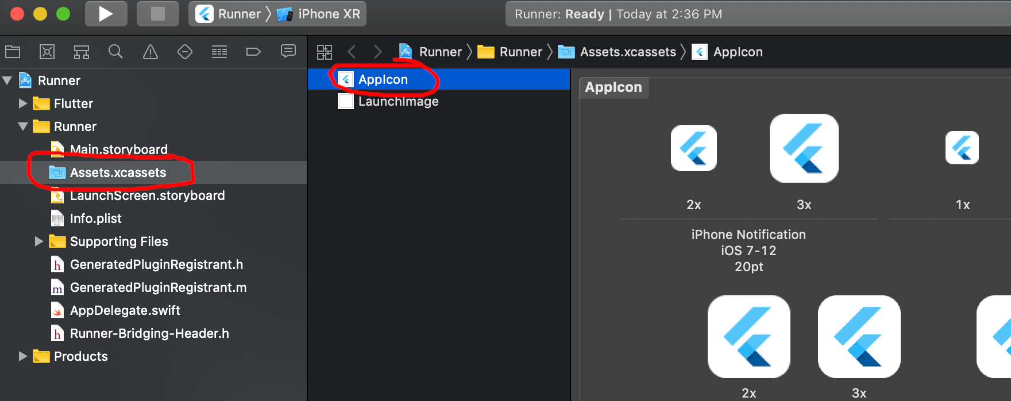Open the related items grid menu
This screenshot has height=401, width=1011.
click(x=325, y=52)
